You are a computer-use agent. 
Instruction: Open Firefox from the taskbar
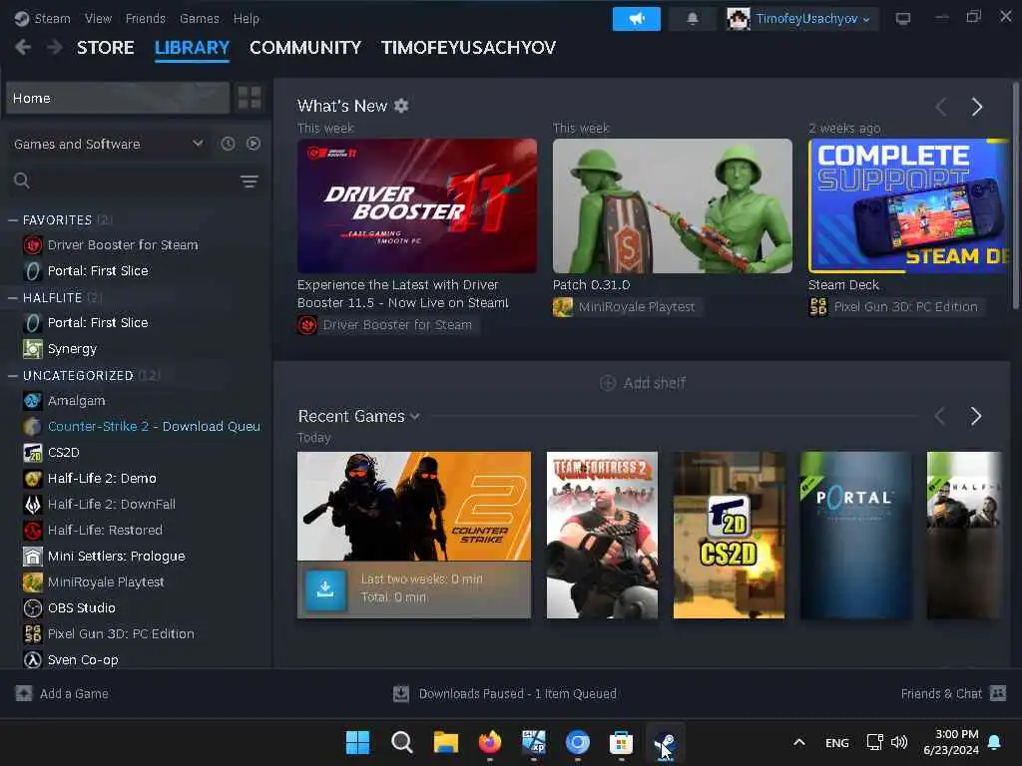490,742
